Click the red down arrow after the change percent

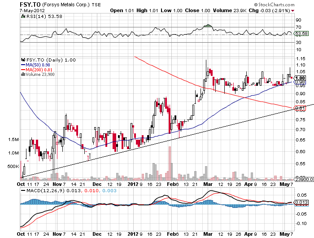[x=293, y=11]
